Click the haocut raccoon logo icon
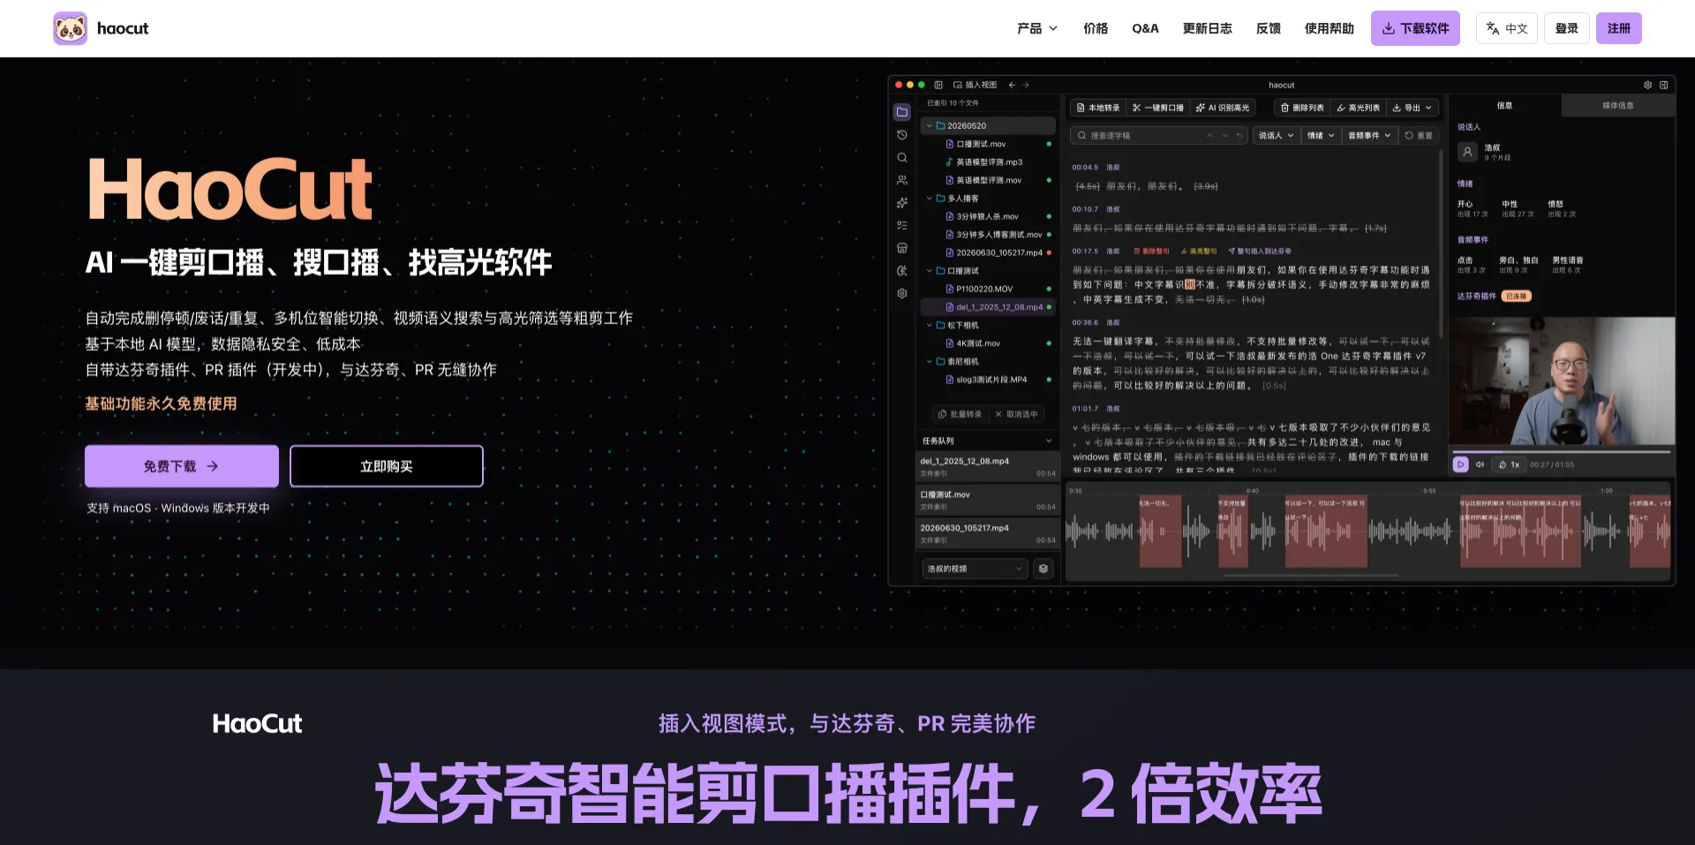This screenshot has height=845, width=1695. point(70,28)
